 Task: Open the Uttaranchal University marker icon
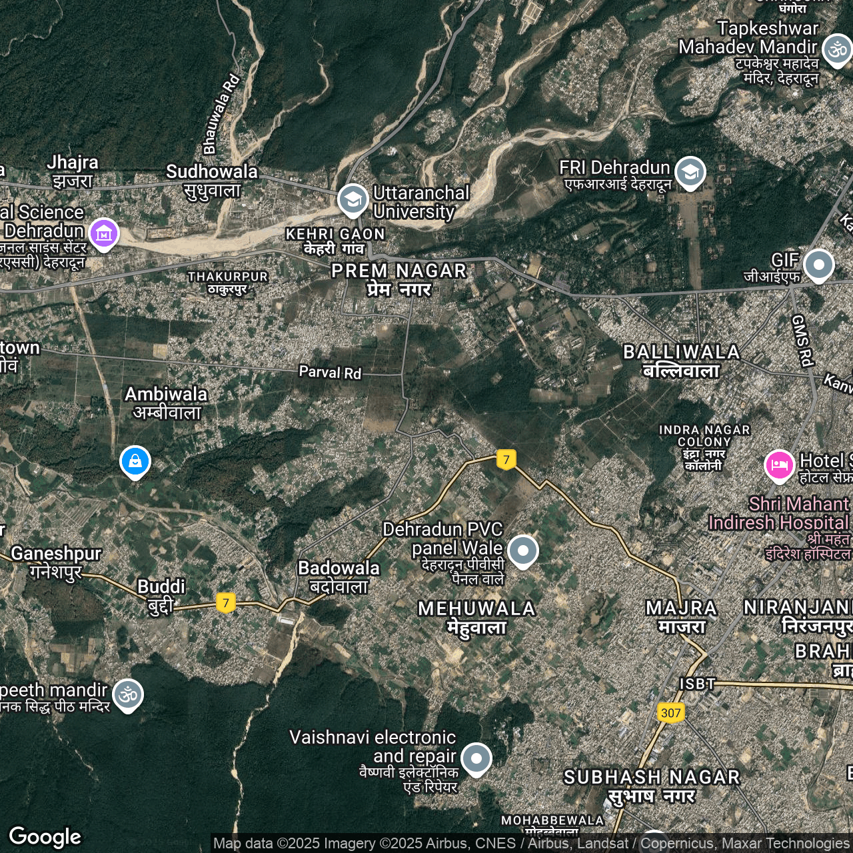(353, 200)
